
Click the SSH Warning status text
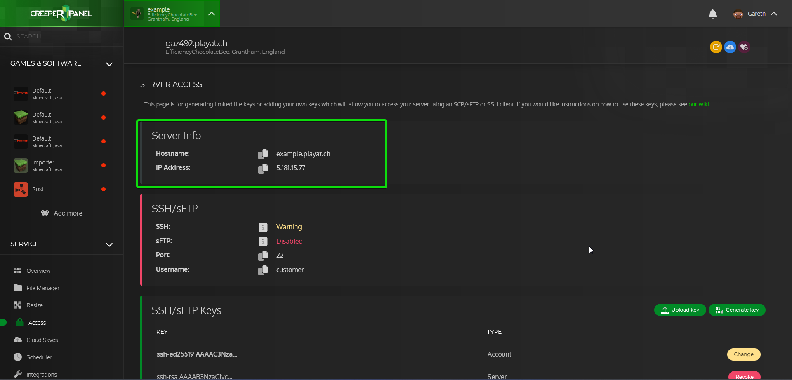(x=289, y=227)
